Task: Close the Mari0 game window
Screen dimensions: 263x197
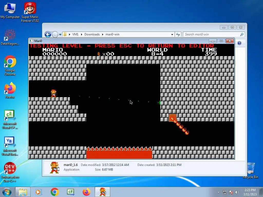Action: pyautogui.click(x=230, y=41)
